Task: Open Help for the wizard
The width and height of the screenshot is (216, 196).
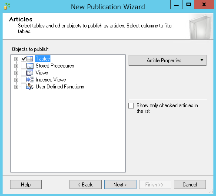Action: [26, 185]
